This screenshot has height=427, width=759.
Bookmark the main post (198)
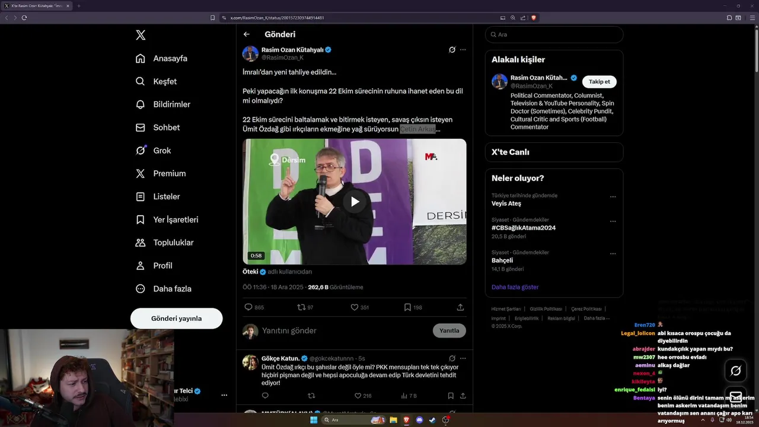[x=413, y=307]
